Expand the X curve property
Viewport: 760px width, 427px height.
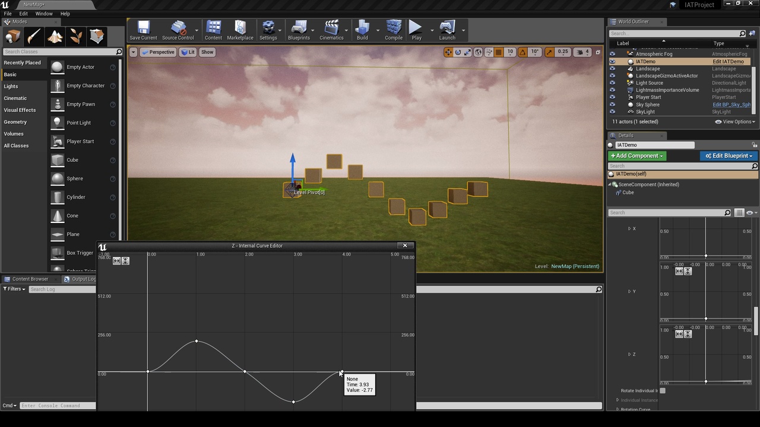[629, 228]
